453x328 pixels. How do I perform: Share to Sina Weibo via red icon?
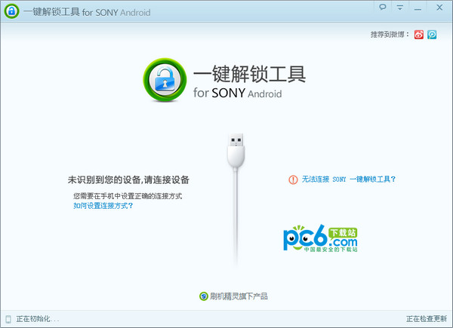pos(419,35)
